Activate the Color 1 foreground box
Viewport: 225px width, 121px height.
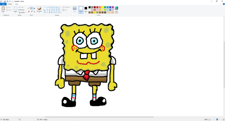[x=81, y=10]
